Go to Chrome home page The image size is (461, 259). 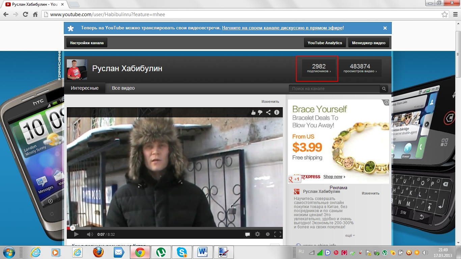point(35,15)
